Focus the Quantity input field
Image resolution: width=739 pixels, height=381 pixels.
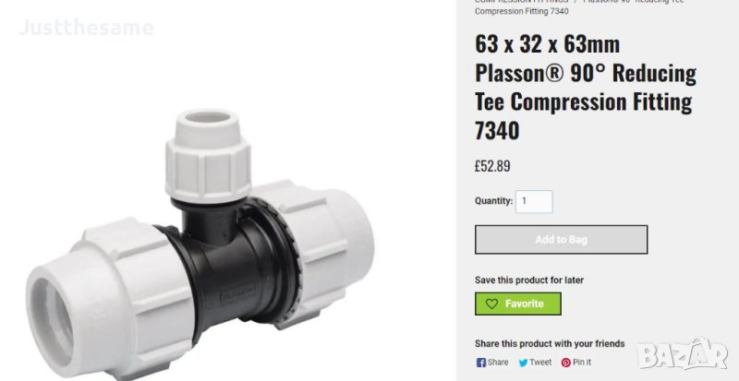pyautogui.click(x=534, y=201)
